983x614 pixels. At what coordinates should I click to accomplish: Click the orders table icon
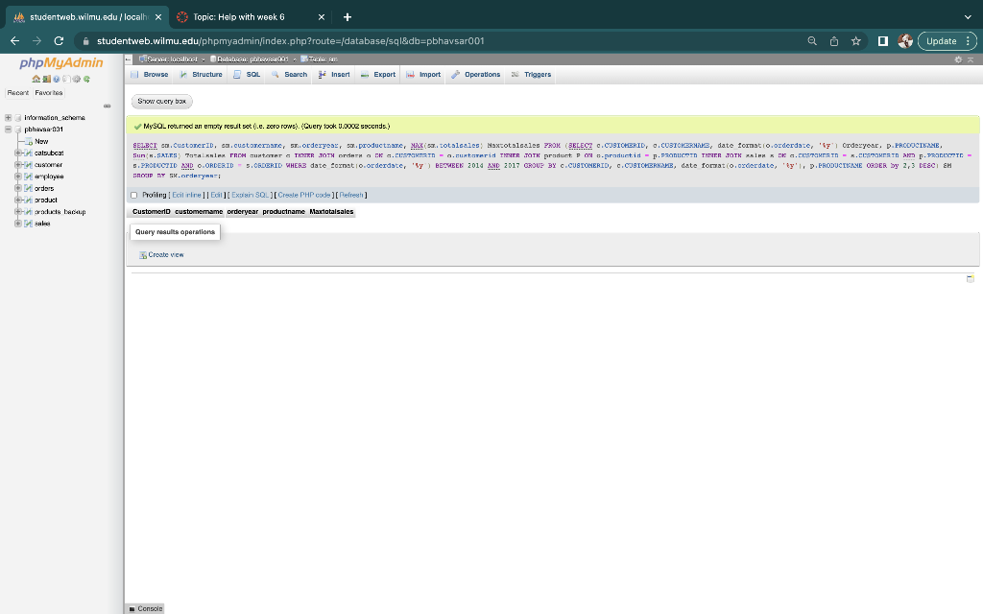point(28,189)
